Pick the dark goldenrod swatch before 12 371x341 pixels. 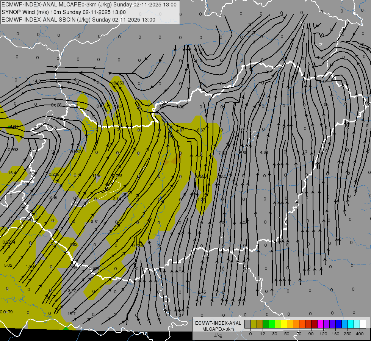(x=260, y=324)
